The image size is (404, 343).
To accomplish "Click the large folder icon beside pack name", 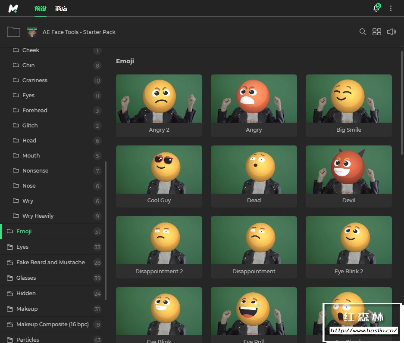I will pos(14,32).
